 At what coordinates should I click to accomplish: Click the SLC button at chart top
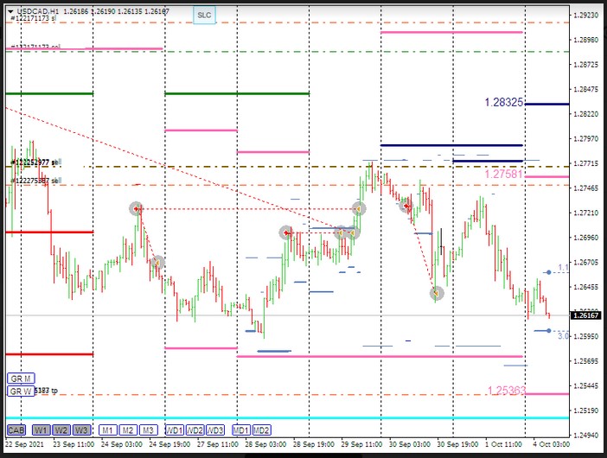[203, 15]
